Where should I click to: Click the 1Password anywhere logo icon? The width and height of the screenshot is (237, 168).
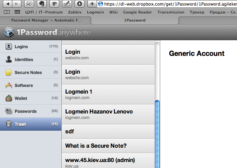click(x=9, y=32)
